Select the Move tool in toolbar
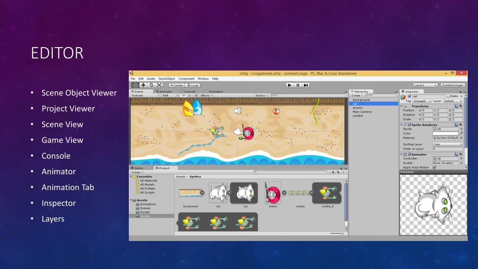This screenshot has width=478, height=269. tap(143, 85)
